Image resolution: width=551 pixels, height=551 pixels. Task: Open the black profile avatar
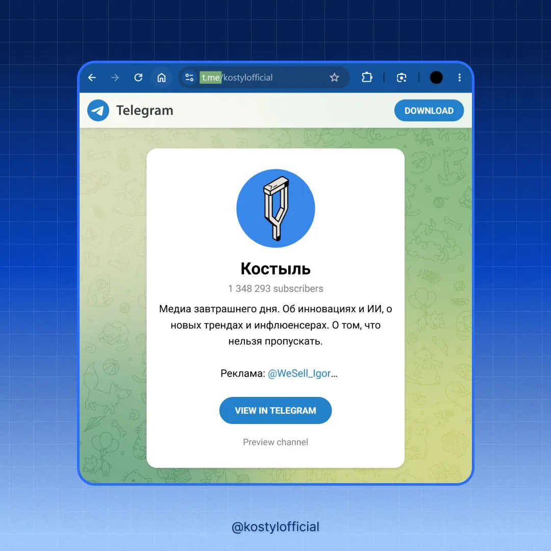436,78
